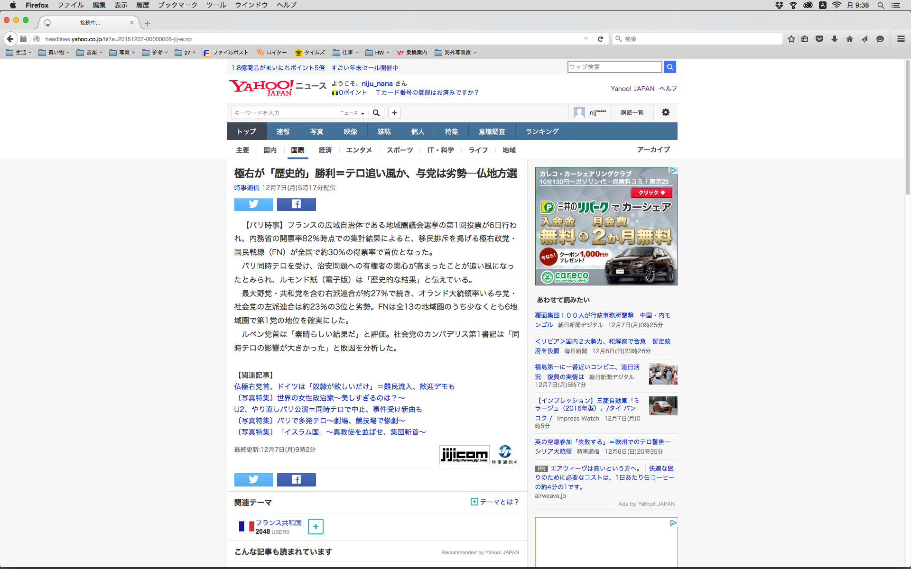The width and height of the screenshot is (911, 569).
Task: Click plus button next to keyword search
Action: pos(394,113)
